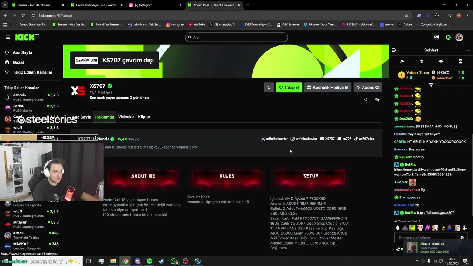Click the Abonelik Hediye Et button
Image resolution: width=473 pixels, height=266 pixels.
click(328, 88)
